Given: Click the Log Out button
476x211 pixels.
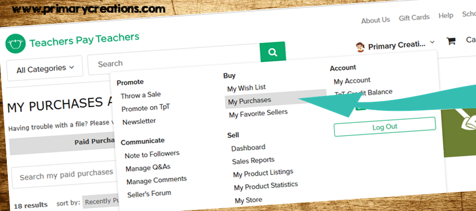Looking at the screenshot, I should [385, 127].
